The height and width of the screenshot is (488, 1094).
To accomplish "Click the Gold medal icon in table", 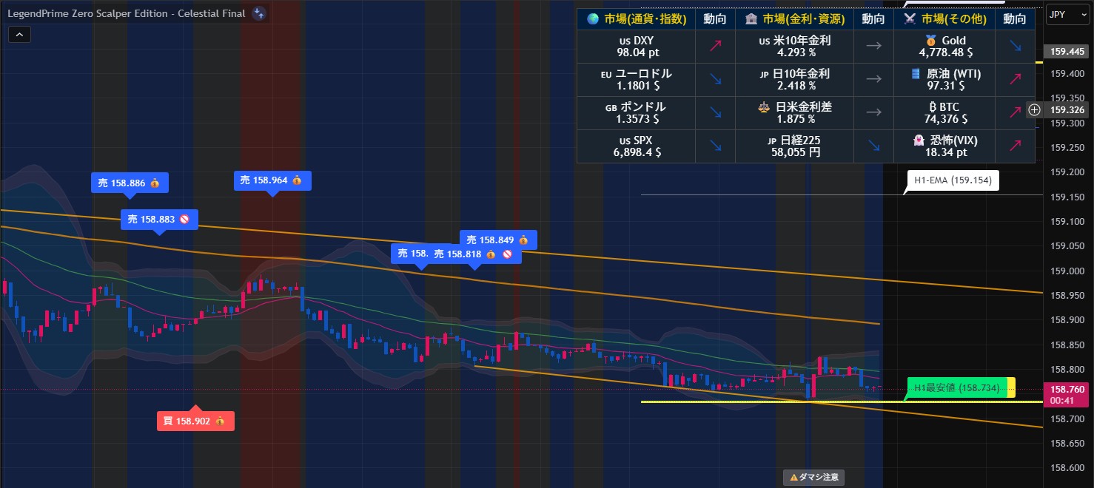I will tap(930, 41).
